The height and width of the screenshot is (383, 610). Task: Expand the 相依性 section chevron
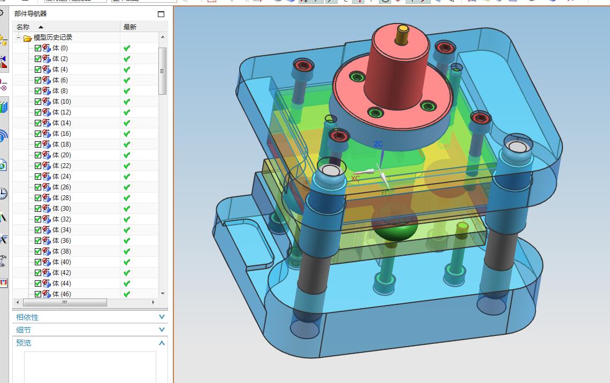[x=162, y=317]
